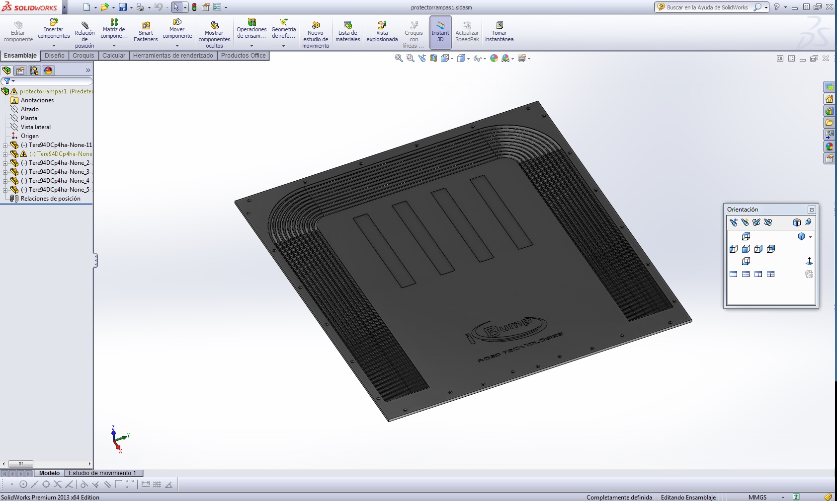Click Insertar componentes tool
Screen dimensions: 837x501
pyautogui.click(x=54, y=29)
